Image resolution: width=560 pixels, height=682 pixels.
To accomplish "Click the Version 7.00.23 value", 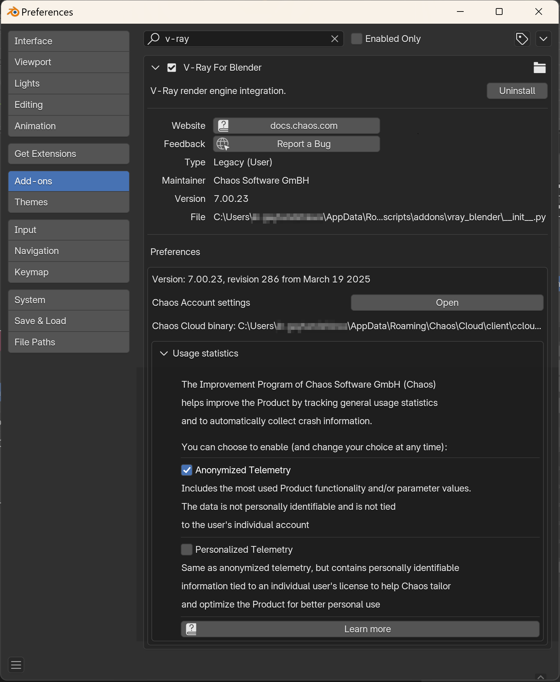I will click(231, 199).
